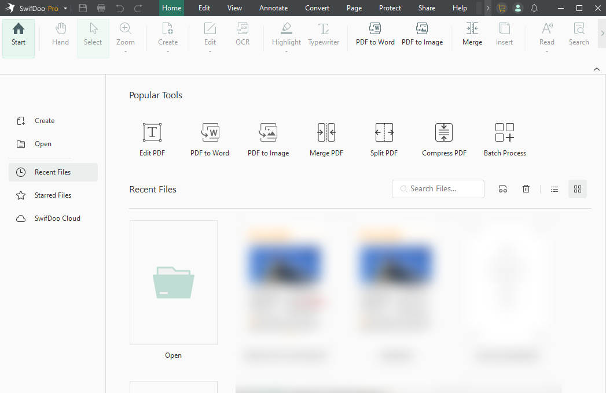Viewport: 606px width, 393px height.
Task: Open the Compress PDF tool
Action: pos(443,139)
